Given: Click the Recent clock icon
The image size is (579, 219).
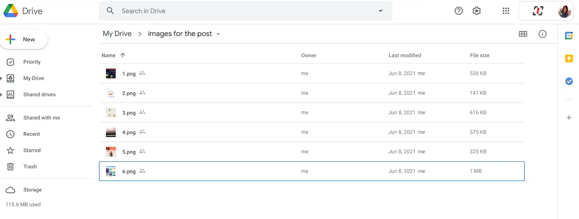Looking at the screenshot, I should pos(10,134).
